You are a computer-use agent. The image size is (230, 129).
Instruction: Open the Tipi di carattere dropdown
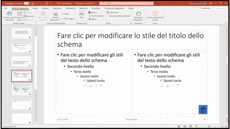tap(97, 16)
